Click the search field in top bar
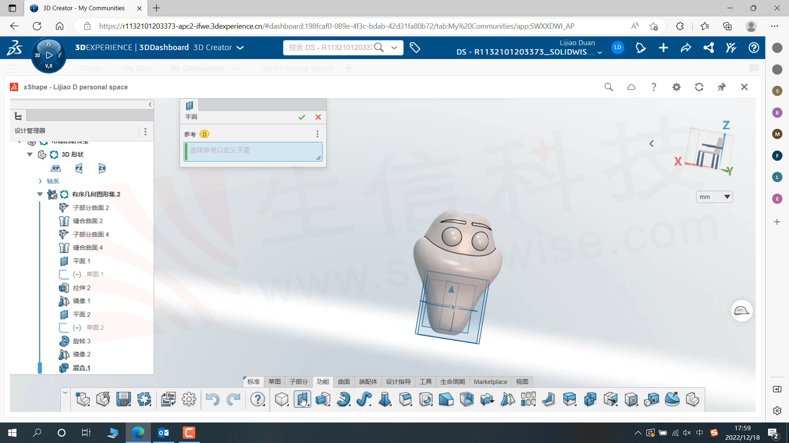789x443 pixels. point(331,48)
